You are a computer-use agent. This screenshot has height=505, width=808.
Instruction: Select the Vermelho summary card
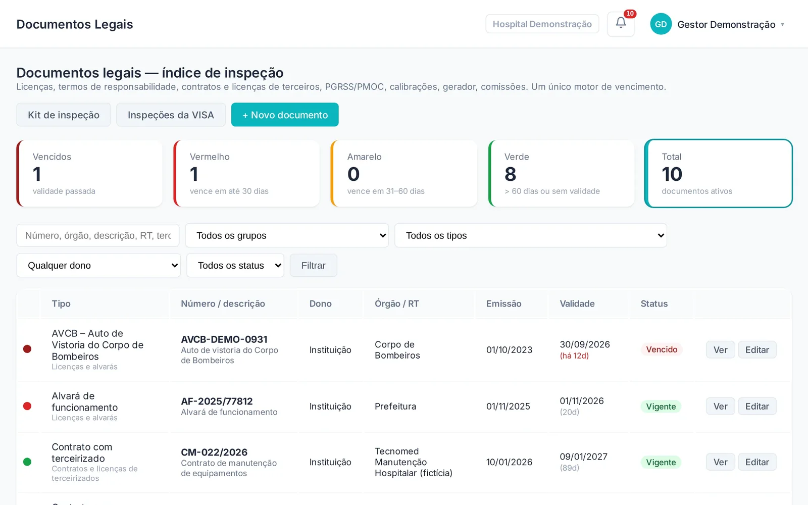pyautogui.click(x=246, y=173)
